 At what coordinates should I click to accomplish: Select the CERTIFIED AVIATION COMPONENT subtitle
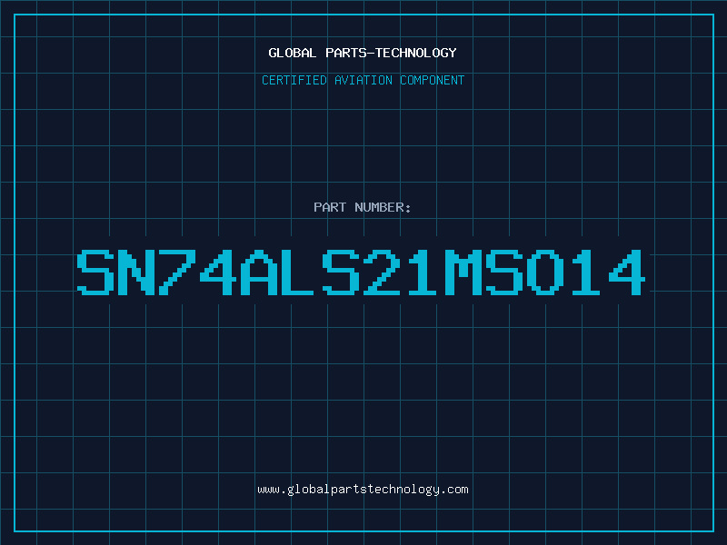pos(363,80)
